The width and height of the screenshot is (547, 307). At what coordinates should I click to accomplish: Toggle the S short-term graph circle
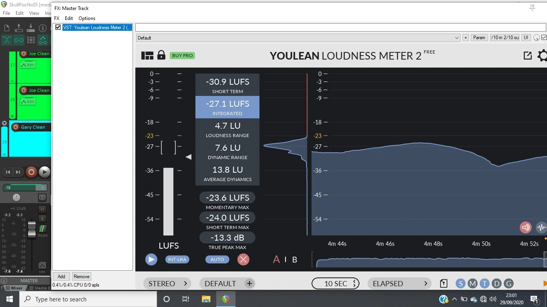pos(461,283)
